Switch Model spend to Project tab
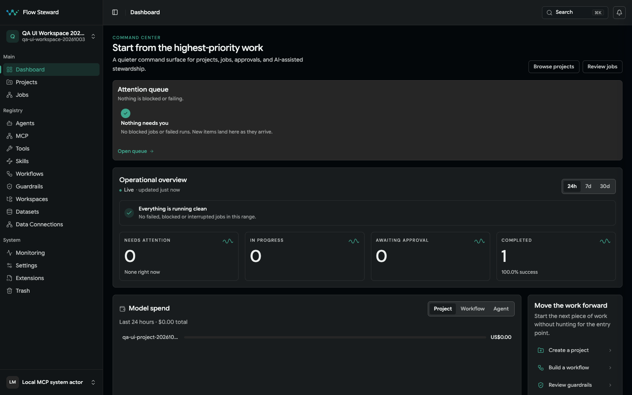The height and width of the screenshot is (395, 632). tap(443, 309)
